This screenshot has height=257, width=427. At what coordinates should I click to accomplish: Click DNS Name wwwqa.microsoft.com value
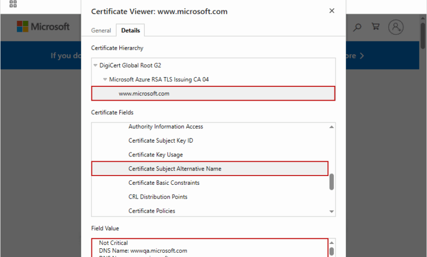pos(143,251)
